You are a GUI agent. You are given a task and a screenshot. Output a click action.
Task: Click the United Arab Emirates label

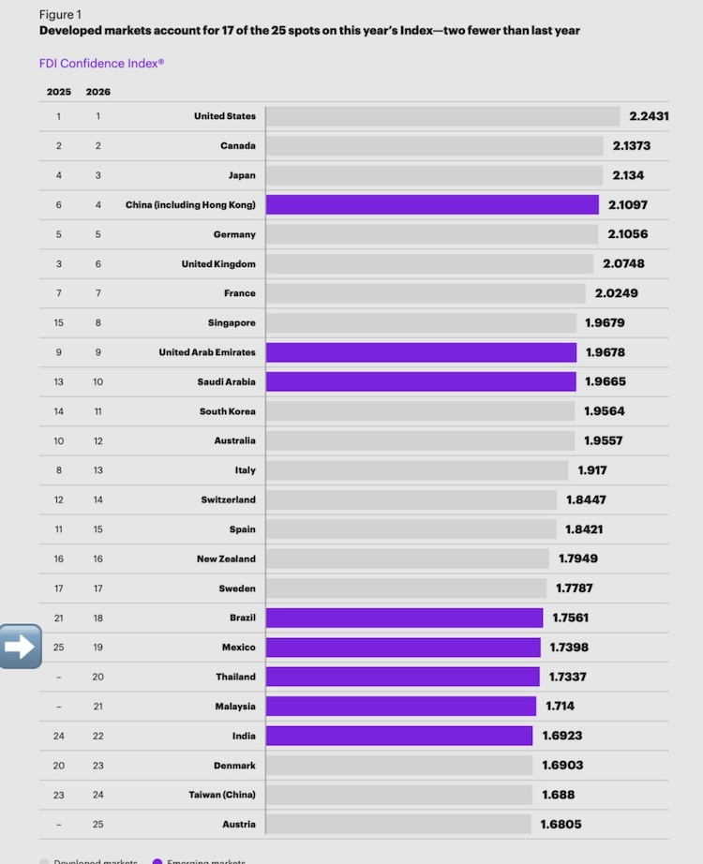pos(207,352)
